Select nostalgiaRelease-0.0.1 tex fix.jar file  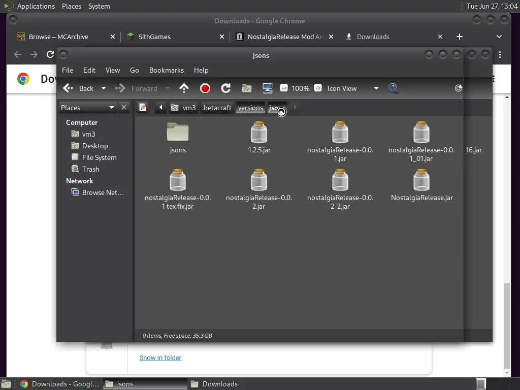pos(178,189)
